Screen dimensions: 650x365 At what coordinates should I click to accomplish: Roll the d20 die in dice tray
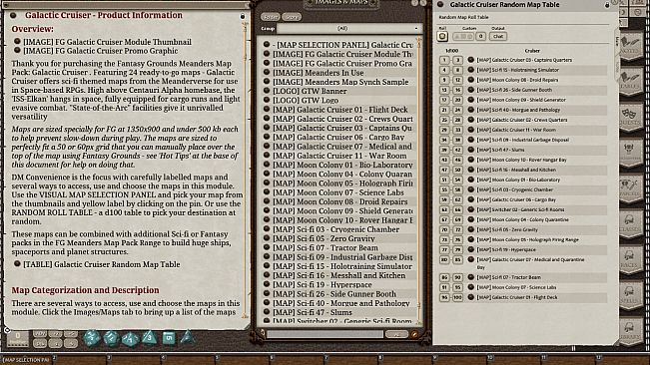pos(91,338)
